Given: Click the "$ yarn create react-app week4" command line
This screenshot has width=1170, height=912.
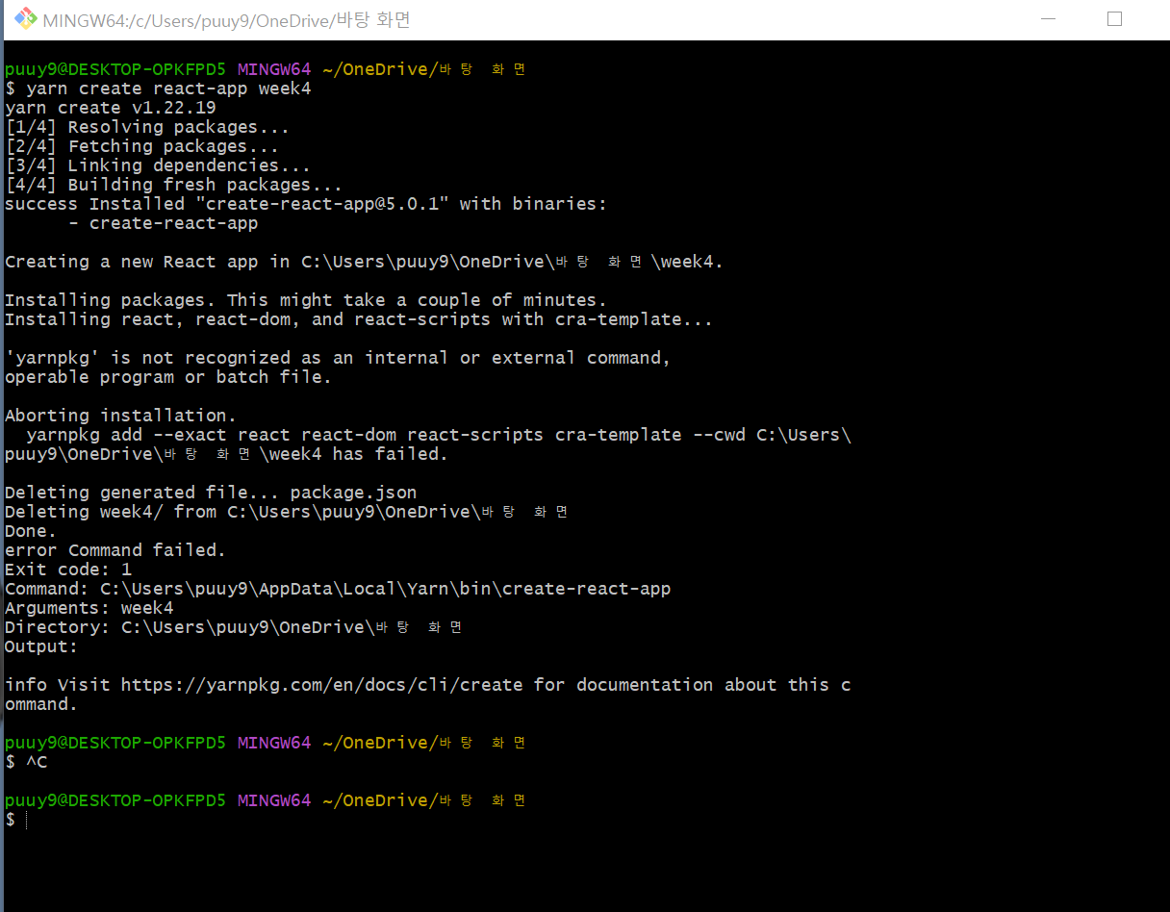Looking at the screenshot, I should click(x=158, y=89).
